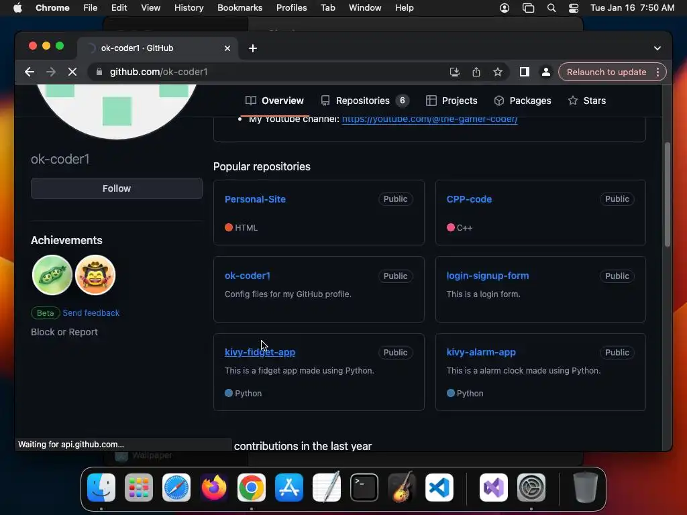Open the kivy-fidget-app repository
This screenshot has height=515, width=687.
pos(260,352)
